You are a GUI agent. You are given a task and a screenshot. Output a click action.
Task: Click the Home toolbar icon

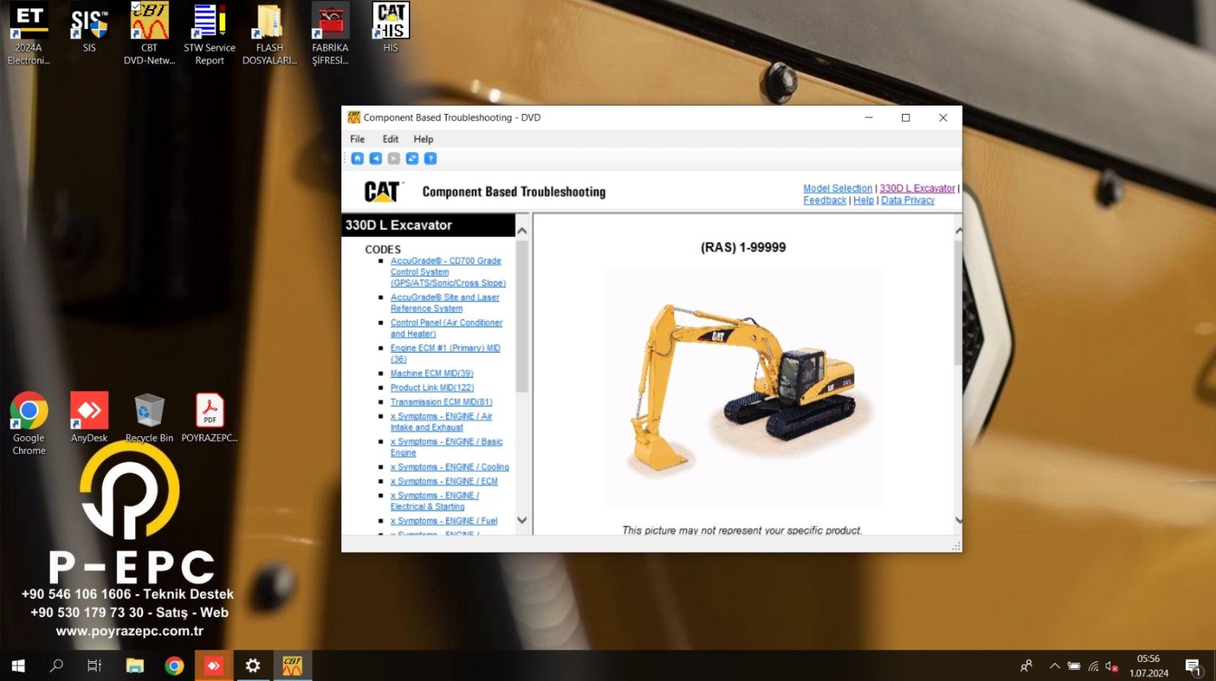coord(357,158)
